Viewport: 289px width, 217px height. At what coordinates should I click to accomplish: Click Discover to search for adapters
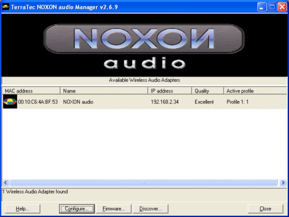[x=151, y=209]
